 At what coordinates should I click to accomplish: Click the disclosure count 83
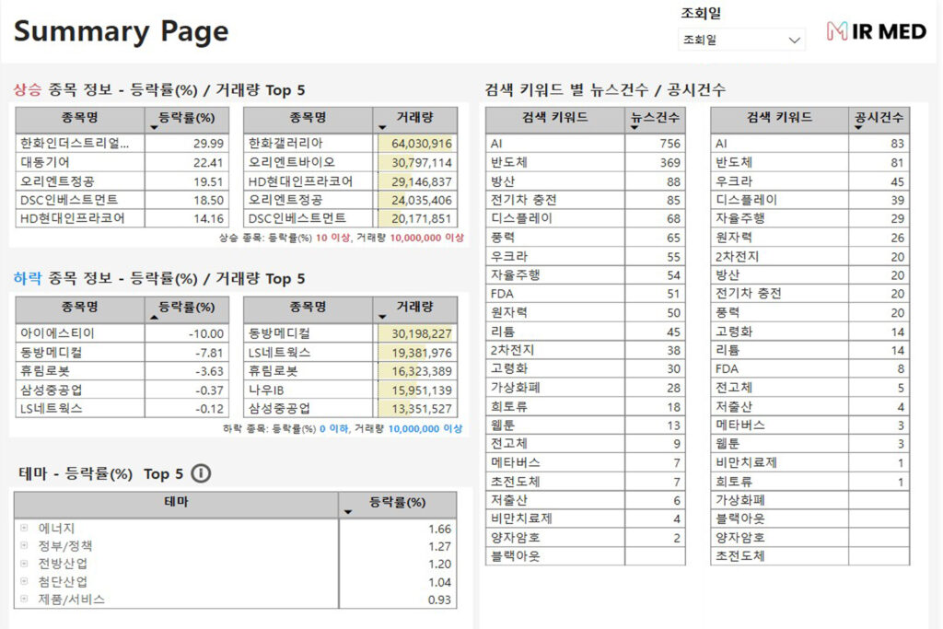897,144
